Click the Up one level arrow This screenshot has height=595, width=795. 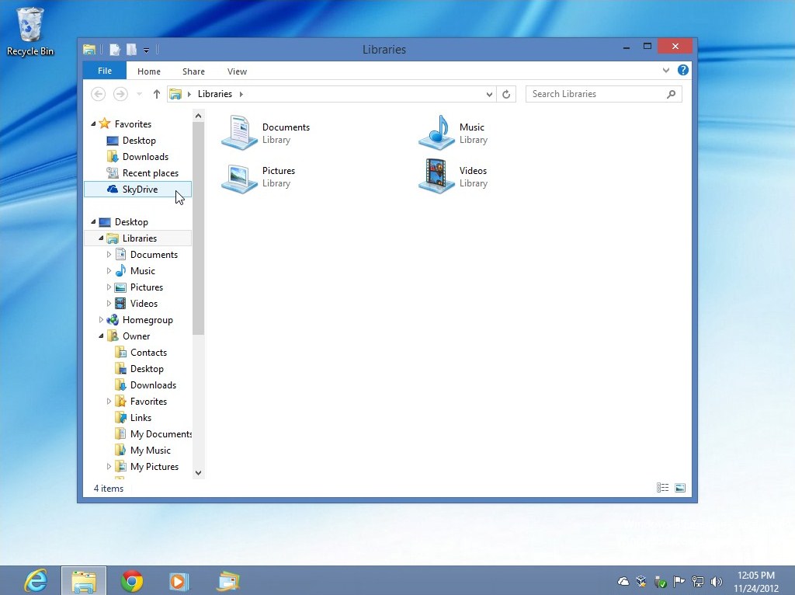(x=157, y=94)
